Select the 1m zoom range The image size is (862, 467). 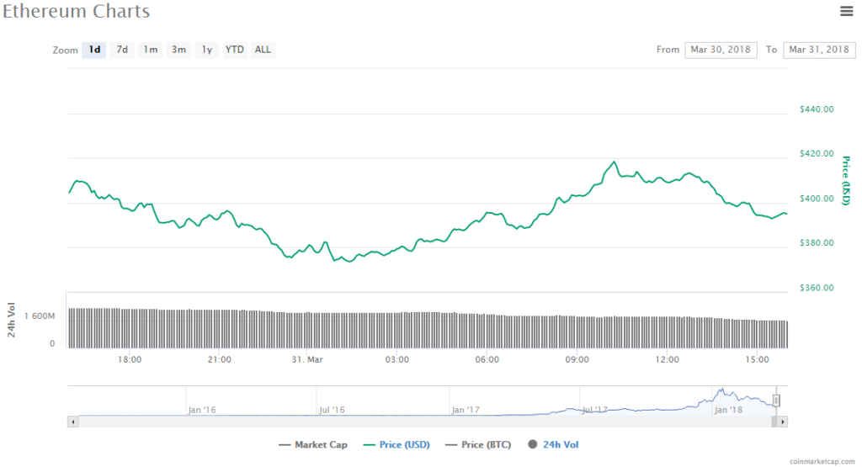[x=151, y=50]
